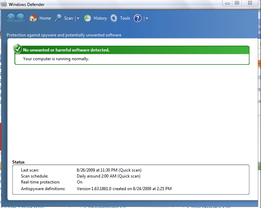This screenshot has height=208, width=261.
Task: Click the green shield checkmark status icon
Action: coord(17,49)
